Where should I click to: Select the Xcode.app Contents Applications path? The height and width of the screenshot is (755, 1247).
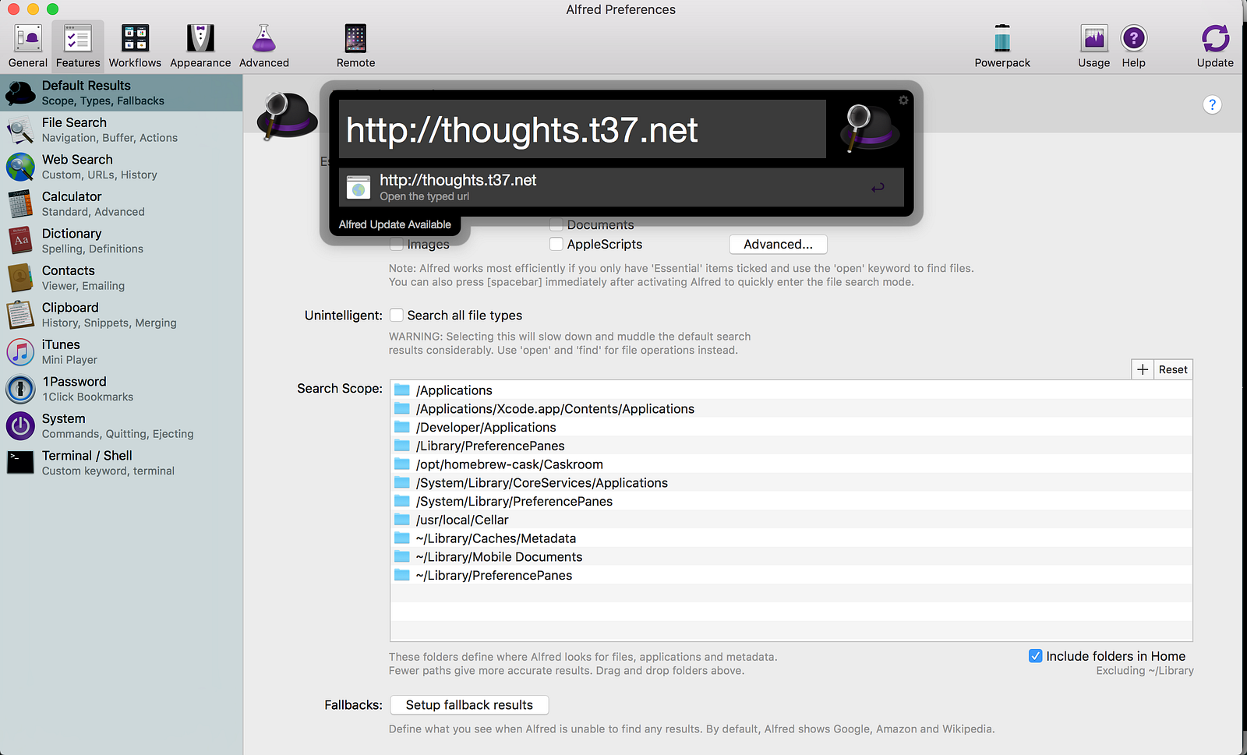pos(791,409)
